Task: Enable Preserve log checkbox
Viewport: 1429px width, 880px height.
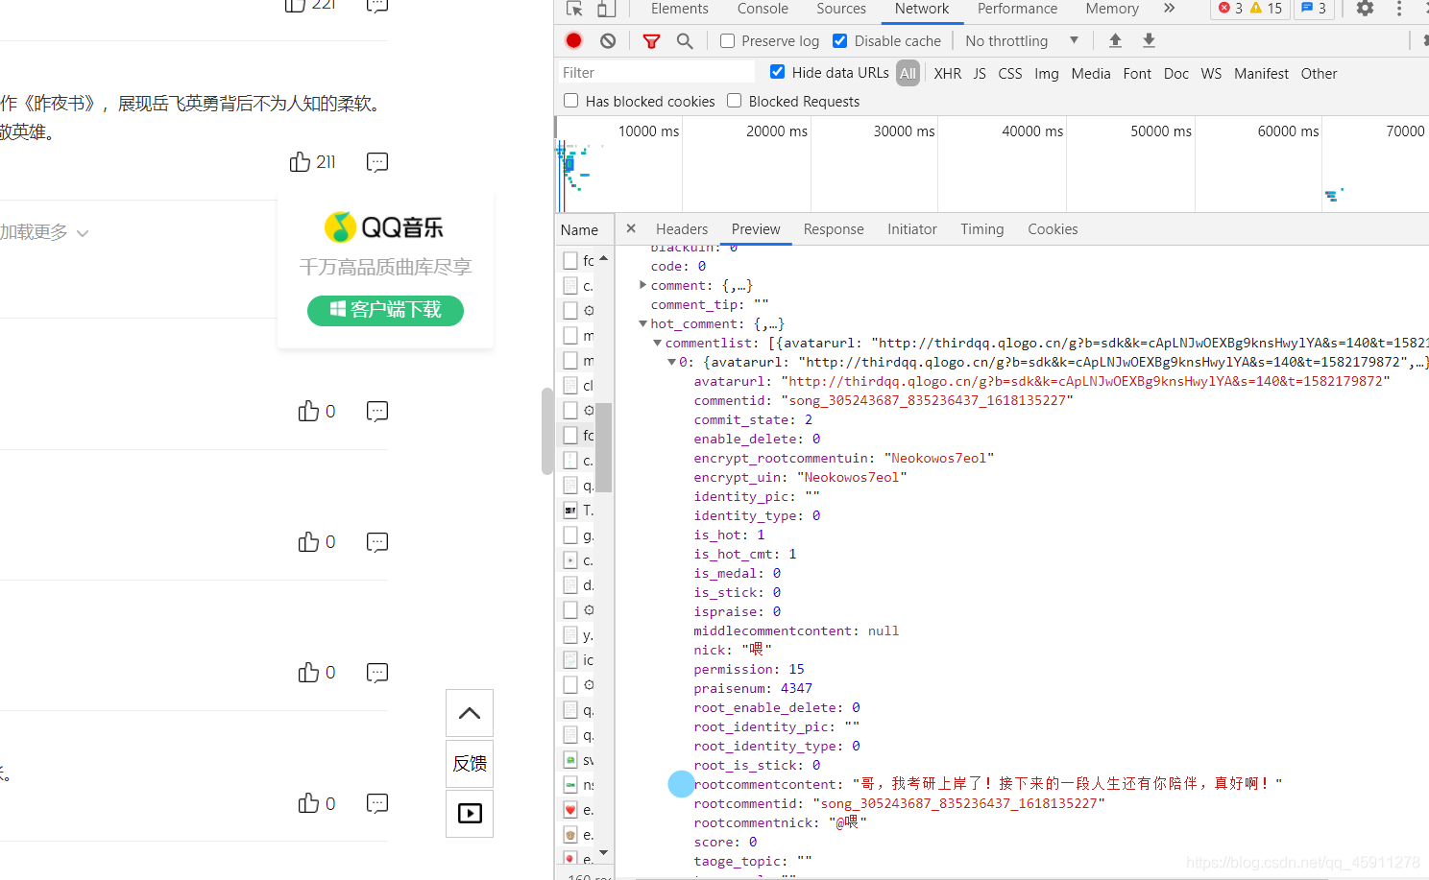Action: pyautogui.click(x=727, y=41)
